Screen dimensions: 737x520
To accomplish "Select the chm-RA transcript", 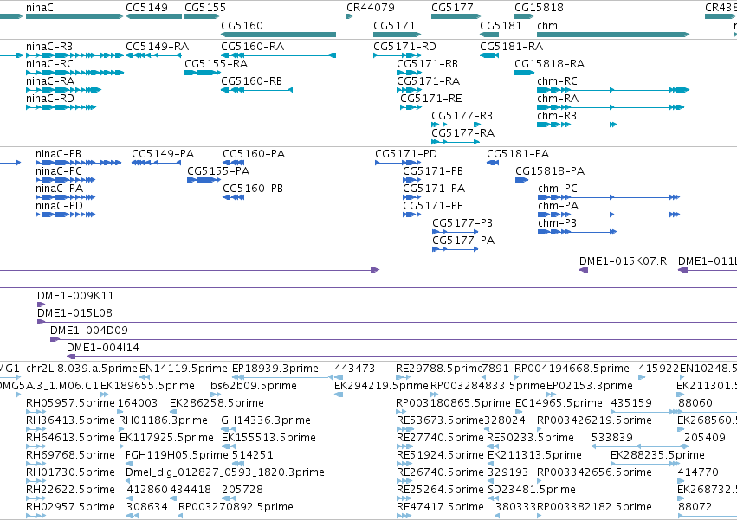I will coord(610,107).
